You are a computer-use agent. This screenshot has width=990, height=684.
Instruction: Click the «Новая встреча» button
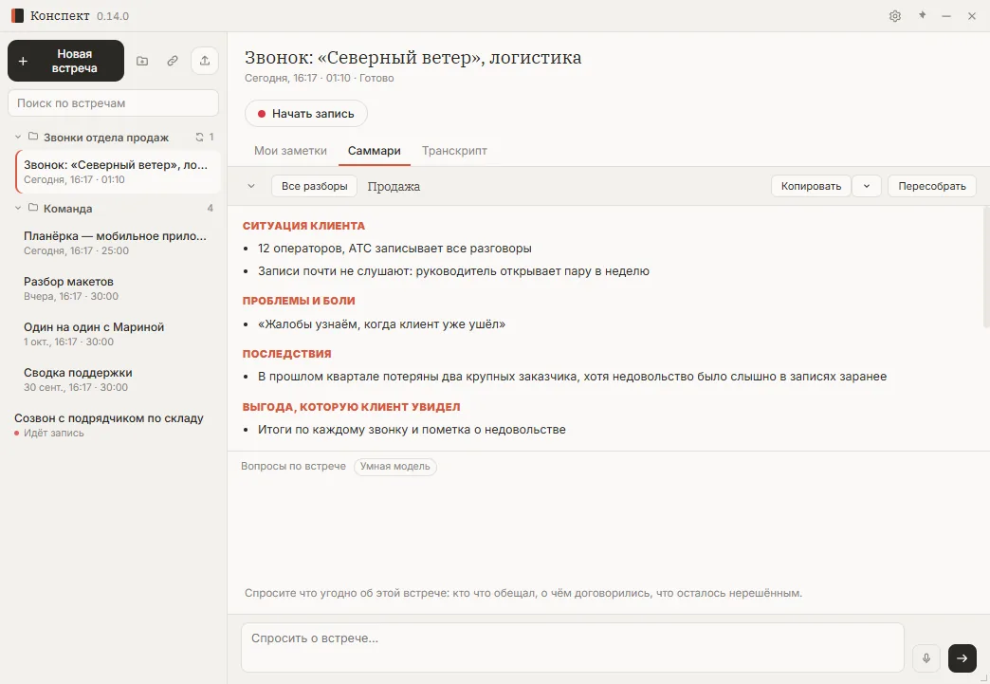pyautogui.click(x=65, y=61)
